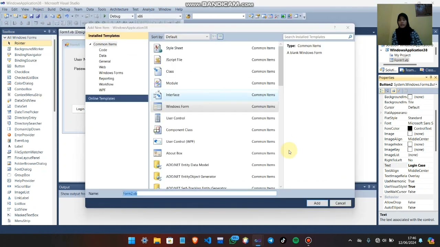The image size is (440, 247).
Task: Click the Save icon in the toolbar
Action: pyautogui.click(x=31, y=16)
